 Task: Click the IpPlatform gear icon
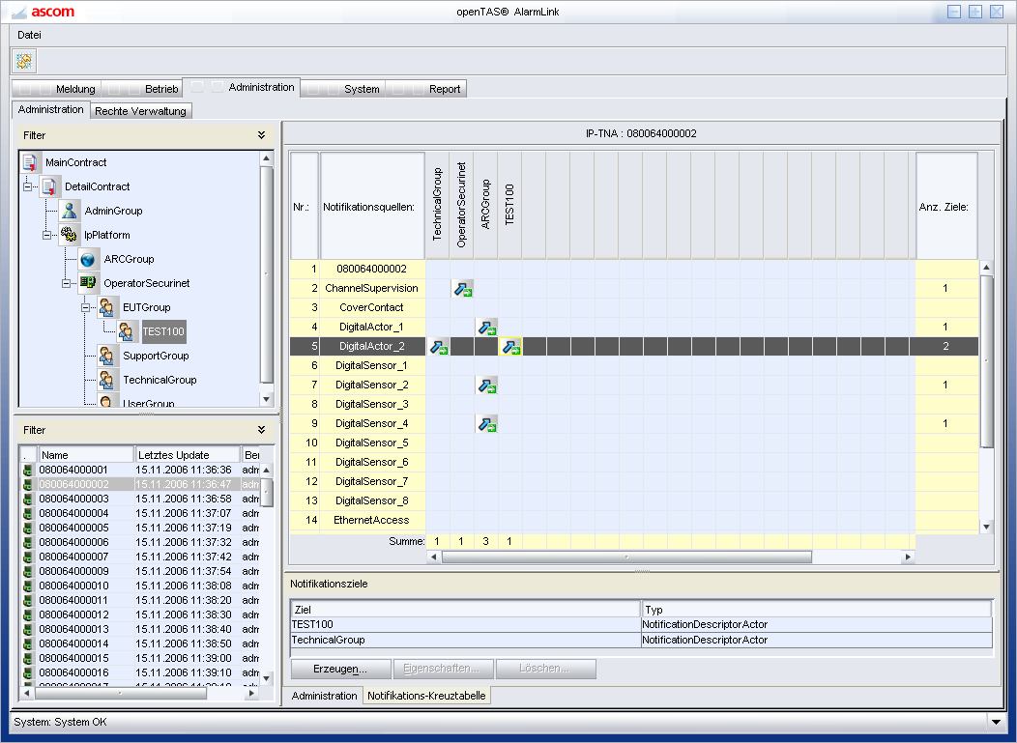(70, 235)
